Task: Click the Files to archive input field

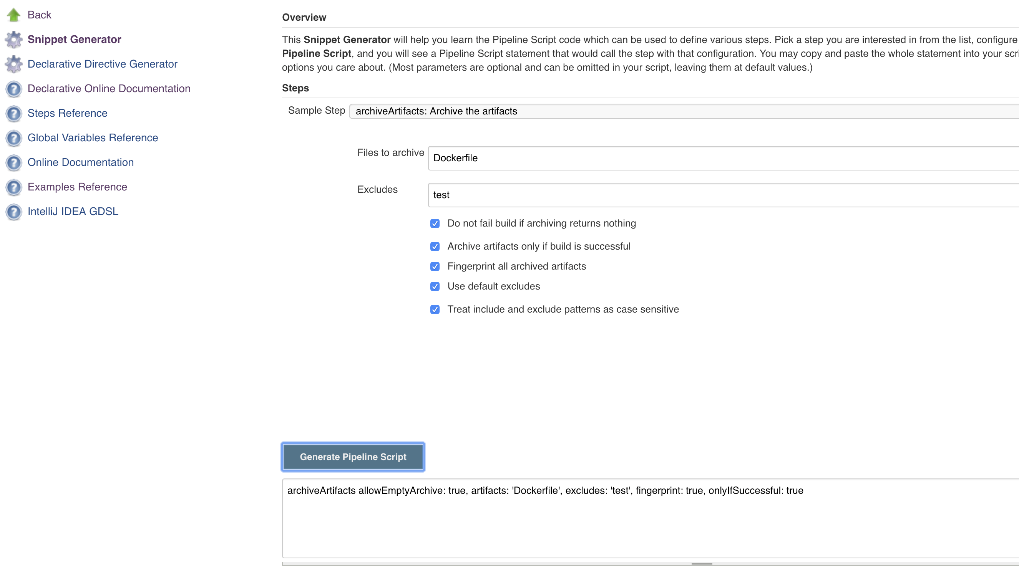Action: (x=724, y=158)
